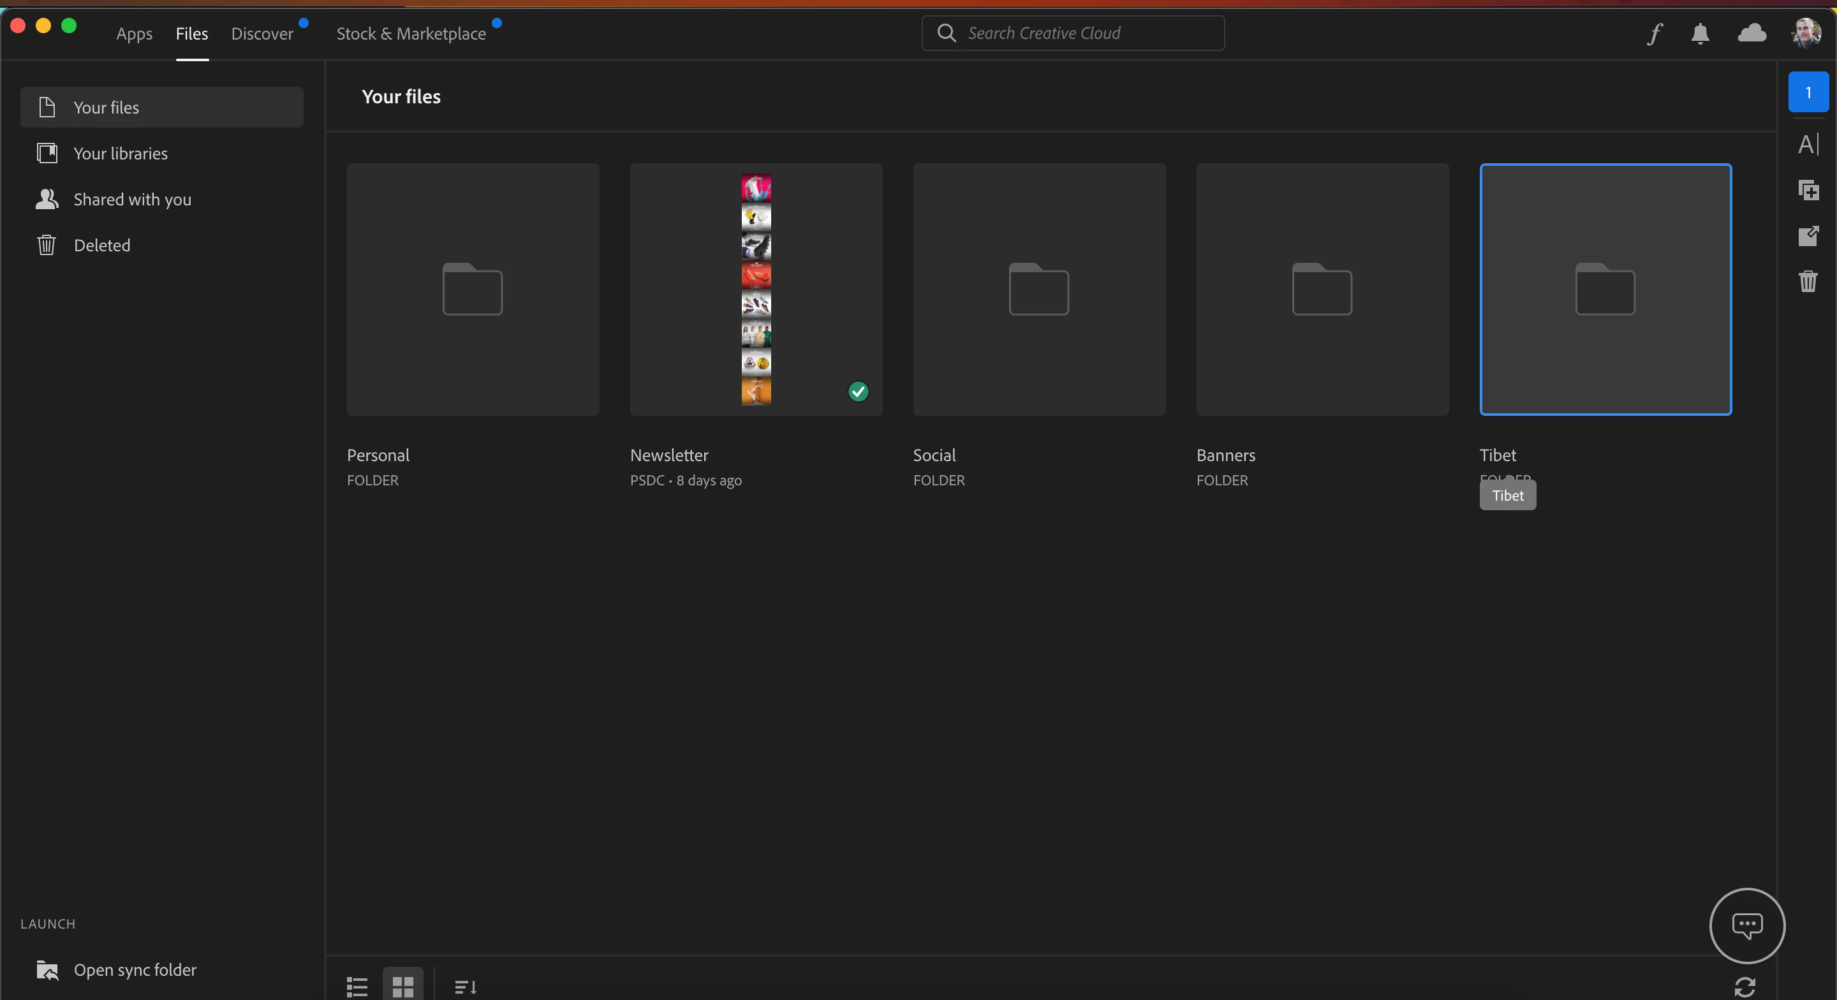
Task: Switch to the Apps tab
Action: click(134, 34)
